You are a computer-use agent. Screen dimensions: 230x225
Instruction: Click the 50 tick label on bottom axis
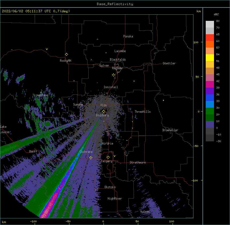(137, 221)
